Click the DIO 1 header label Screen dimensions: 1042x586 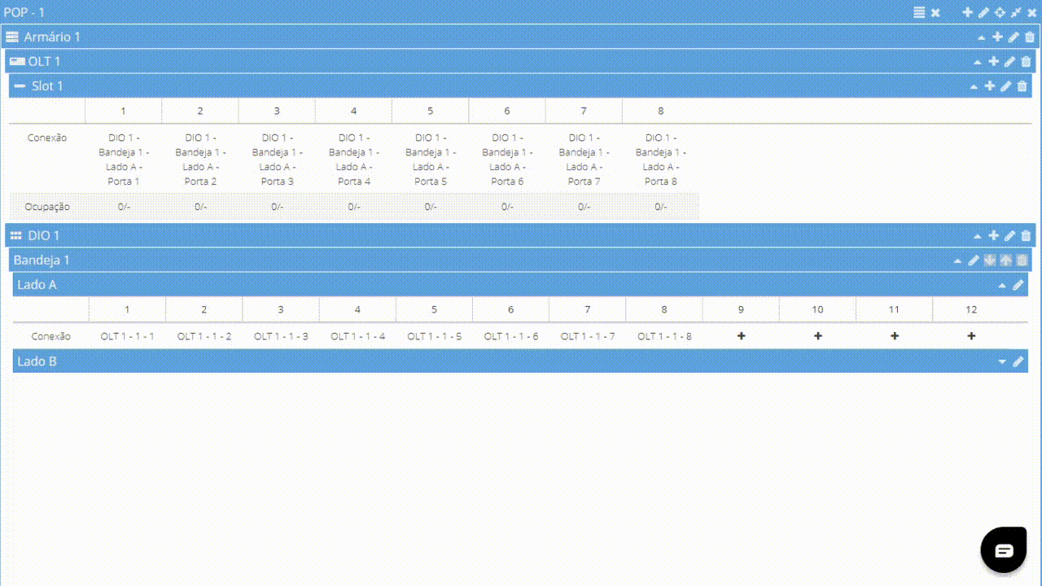tap(44, 235)
